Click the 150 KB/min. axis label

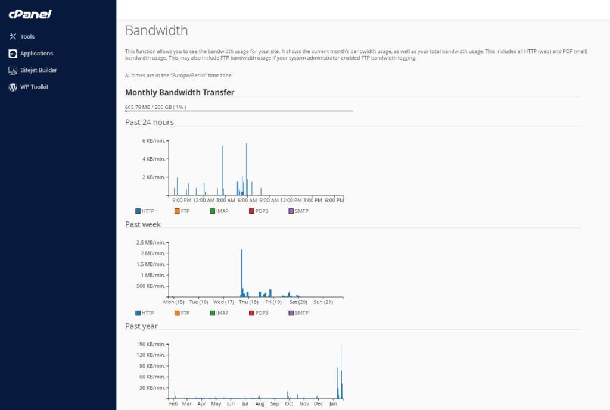(151, 345)
